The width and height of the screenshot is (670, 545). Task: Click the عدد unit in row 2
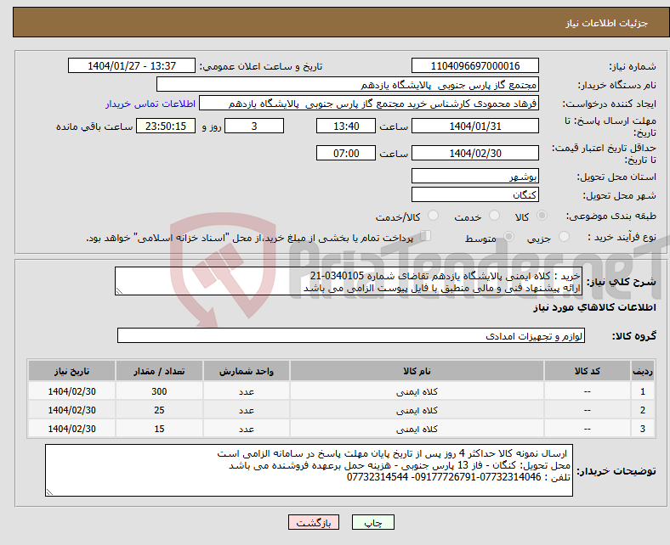247,410
